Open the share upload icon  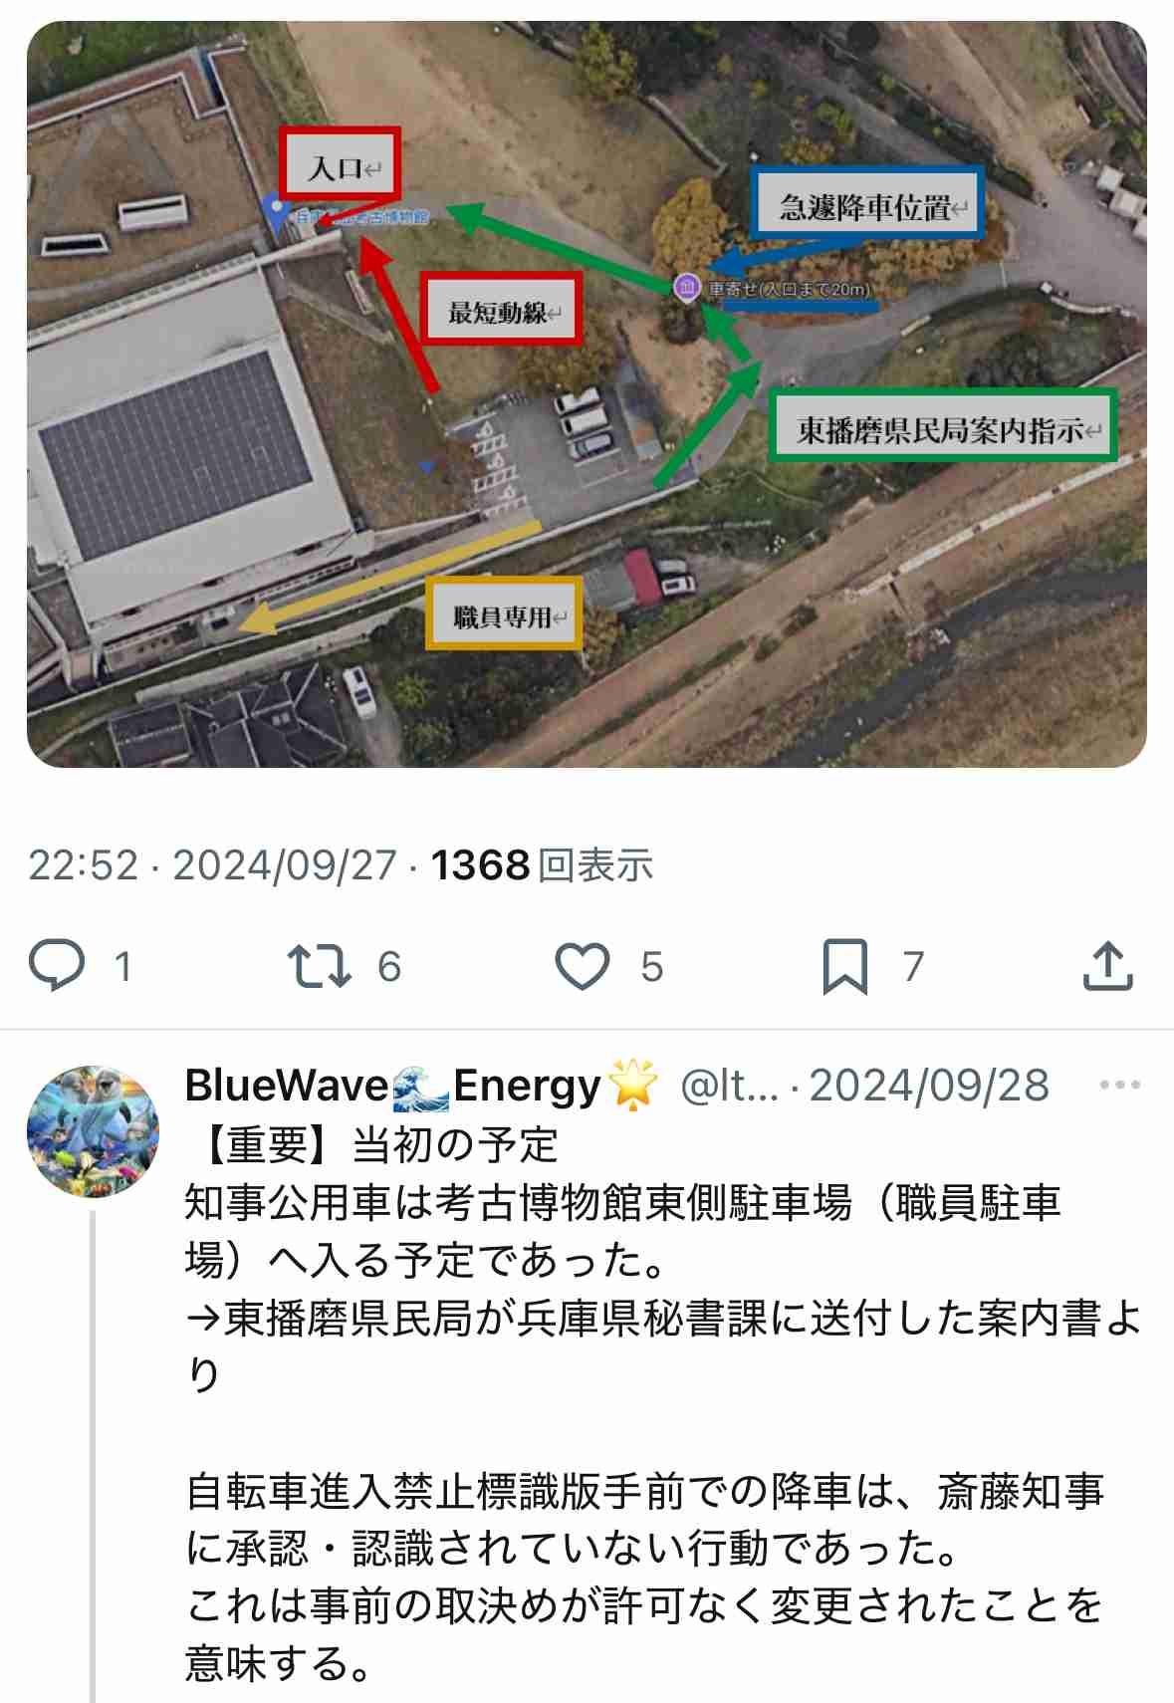(x=1107, y=965)
